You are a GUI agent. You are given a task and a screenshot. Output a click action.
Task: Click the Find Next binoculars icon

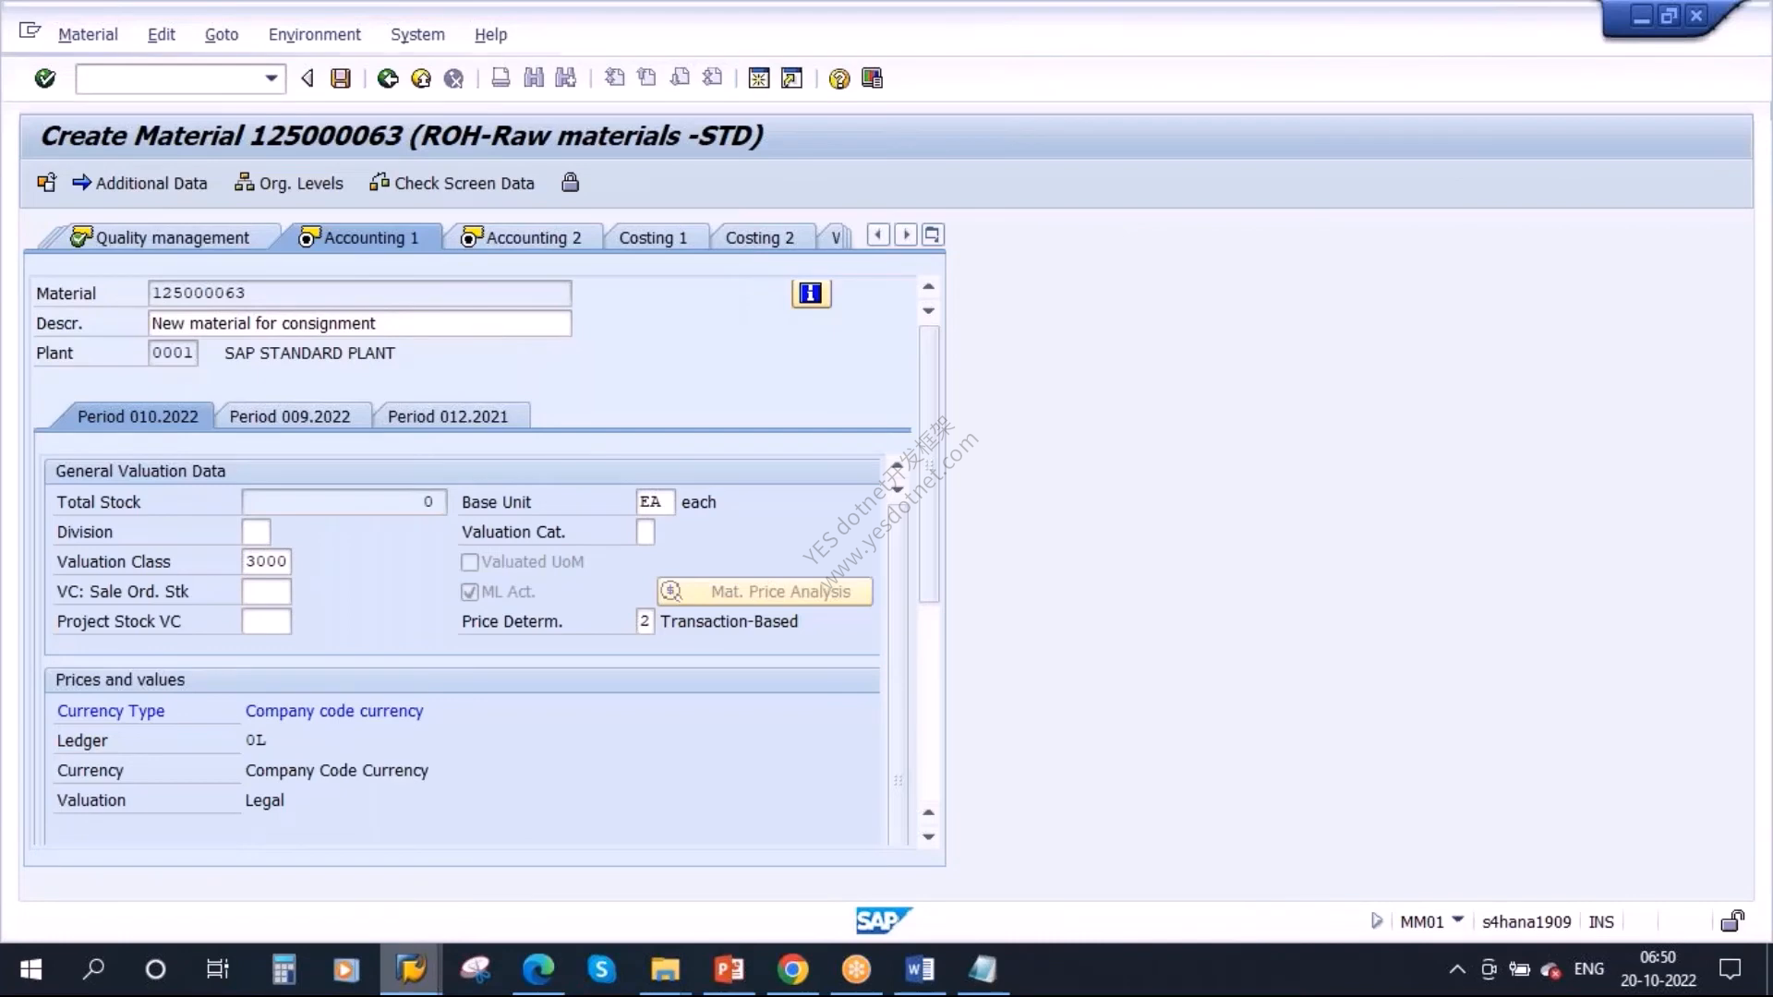tap(566, 78)
